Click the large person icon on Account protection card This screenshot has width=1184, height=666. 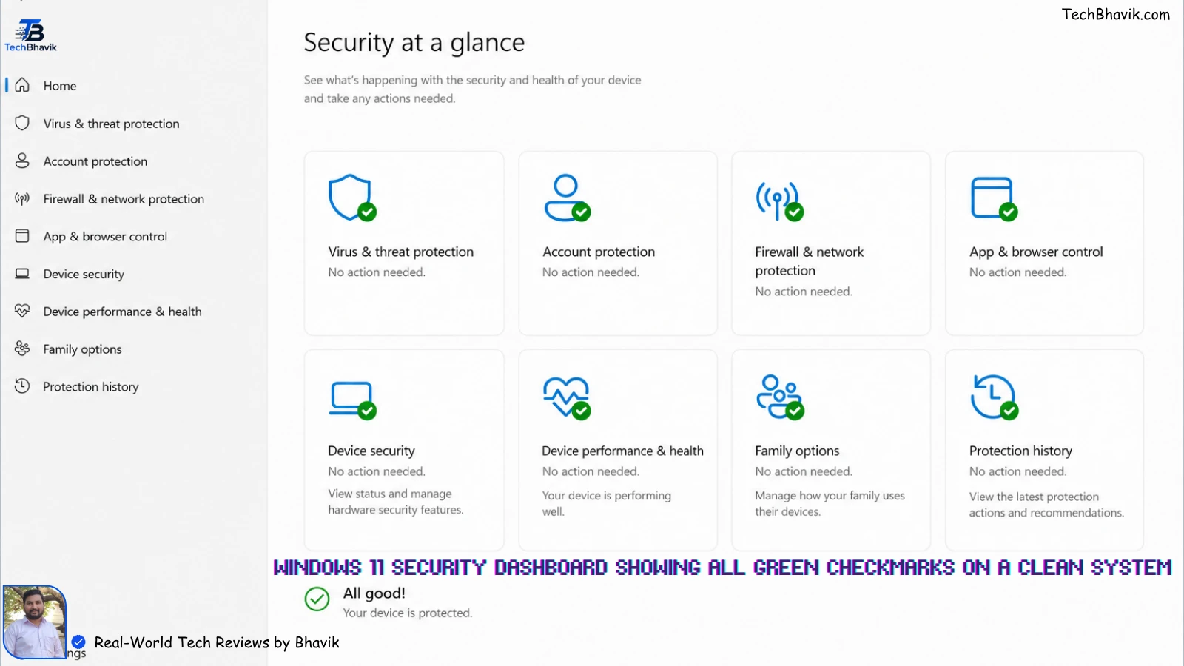coord(567,198)
